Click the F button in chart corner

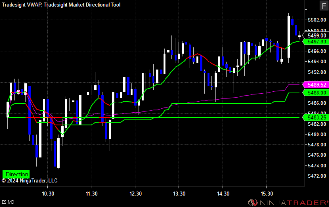324,6
